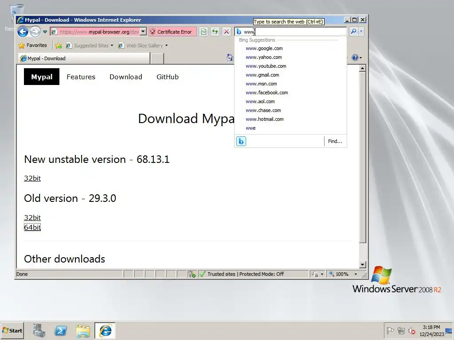Click the scrollbar down arrow
This screenshot has height=340, width=454.
362,264
